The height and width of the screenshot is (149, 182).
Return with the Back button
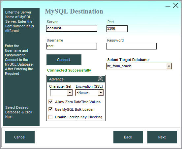(x=128, y=137)
